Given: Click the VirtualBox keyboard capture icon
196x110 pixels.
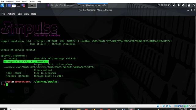Looking at the screenshot, I should (x=187, y=106).
